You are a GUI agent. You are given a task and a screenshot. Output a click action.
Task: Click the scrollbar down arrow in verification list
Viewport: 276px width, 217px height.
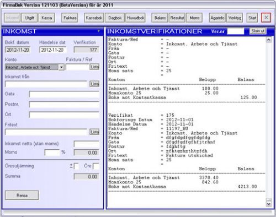pos(269,204)
